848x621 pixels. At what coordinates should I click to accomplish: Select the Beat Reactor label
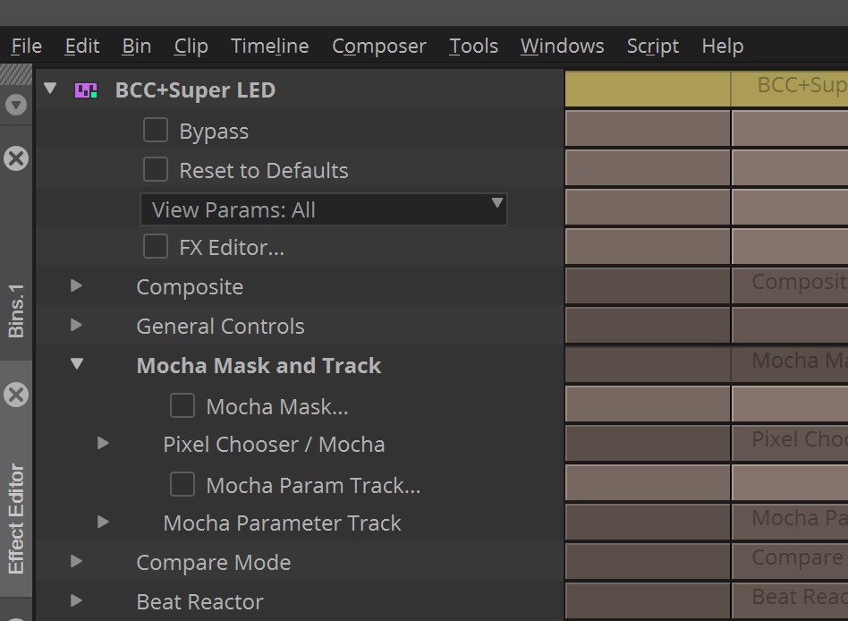click(199, 602)
